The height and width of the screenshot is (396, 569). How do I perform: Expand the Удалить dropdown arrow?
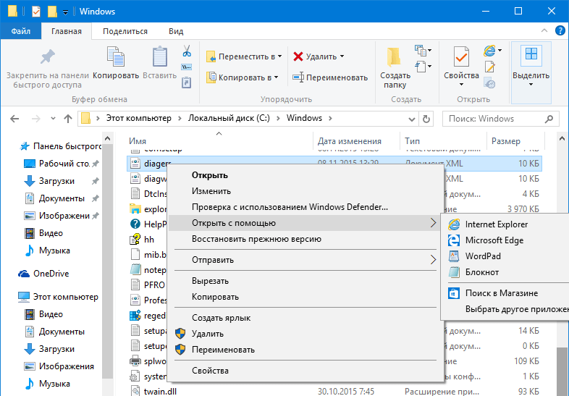(342, 56)
